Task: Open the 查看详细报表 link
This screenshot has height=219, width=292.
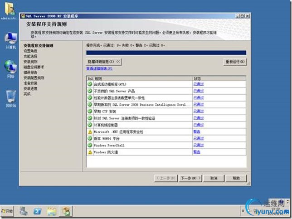Action: click(99, 68)
